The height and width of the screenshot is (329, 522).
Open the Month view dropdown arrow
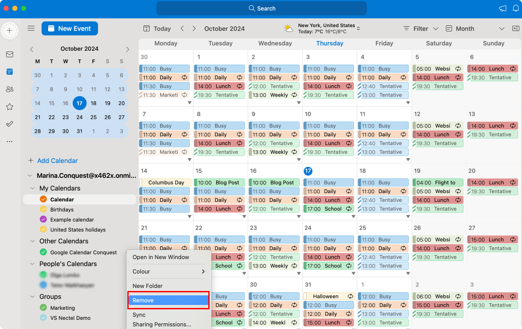(x=502, y=28)
